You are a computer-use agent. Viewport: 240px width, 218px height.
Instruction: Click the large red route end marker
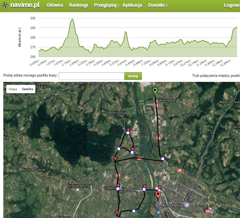tap(158, 195)
